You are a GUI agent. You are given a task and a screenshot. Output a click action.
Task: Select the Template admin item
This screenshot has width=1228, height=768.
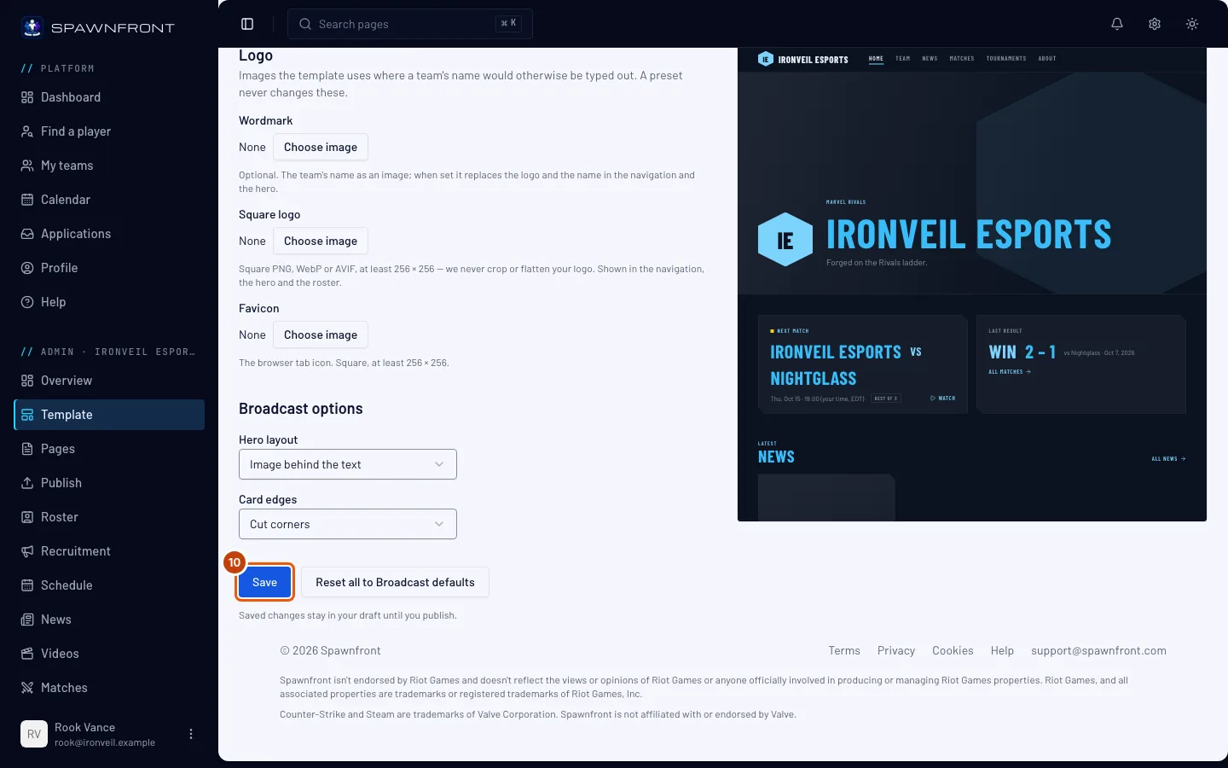pyautogui.click(x=109, y=415)
